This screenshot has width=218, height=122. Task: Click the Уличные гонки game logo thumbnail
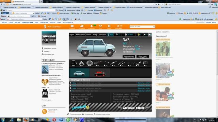click(x=49, y=38)
